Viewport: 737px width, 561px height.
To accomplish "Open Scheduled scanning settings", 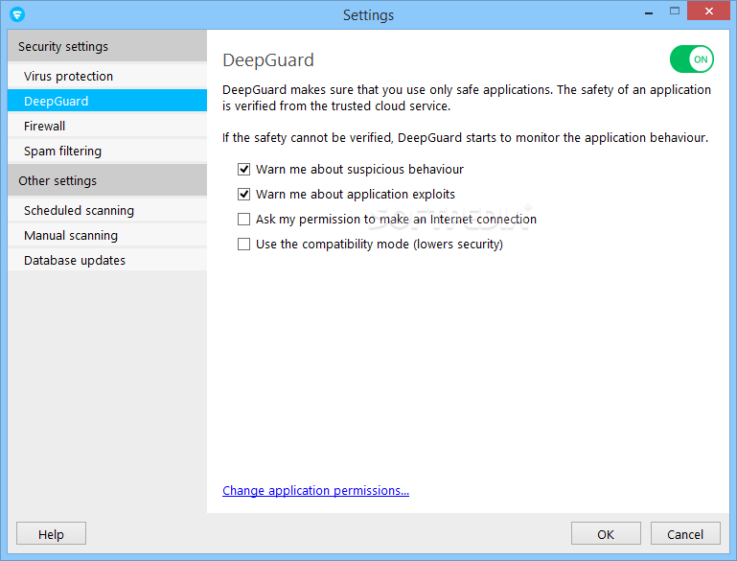I will pos(107,210).
